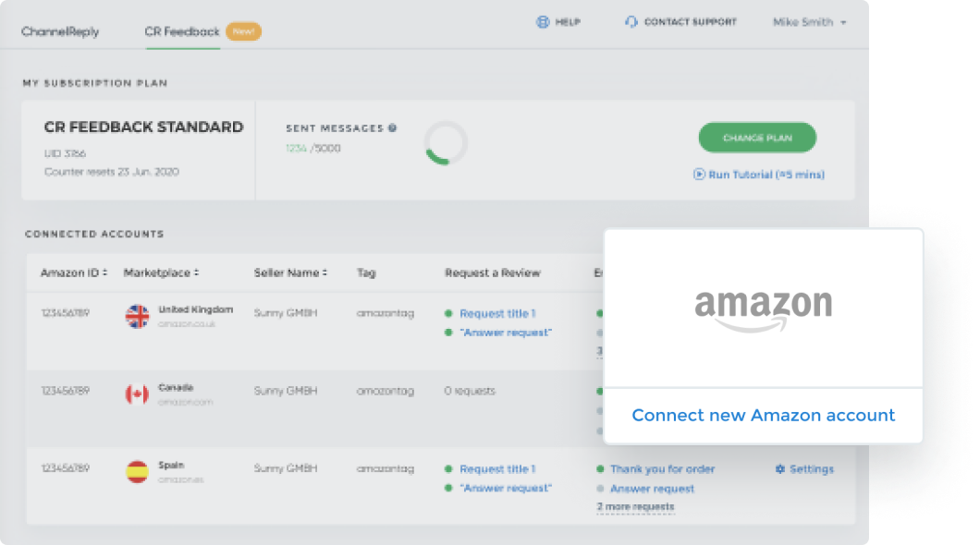Switch to CR Feedback tab
The width and height of the screenshot is (980, 545).
(182, 31)
